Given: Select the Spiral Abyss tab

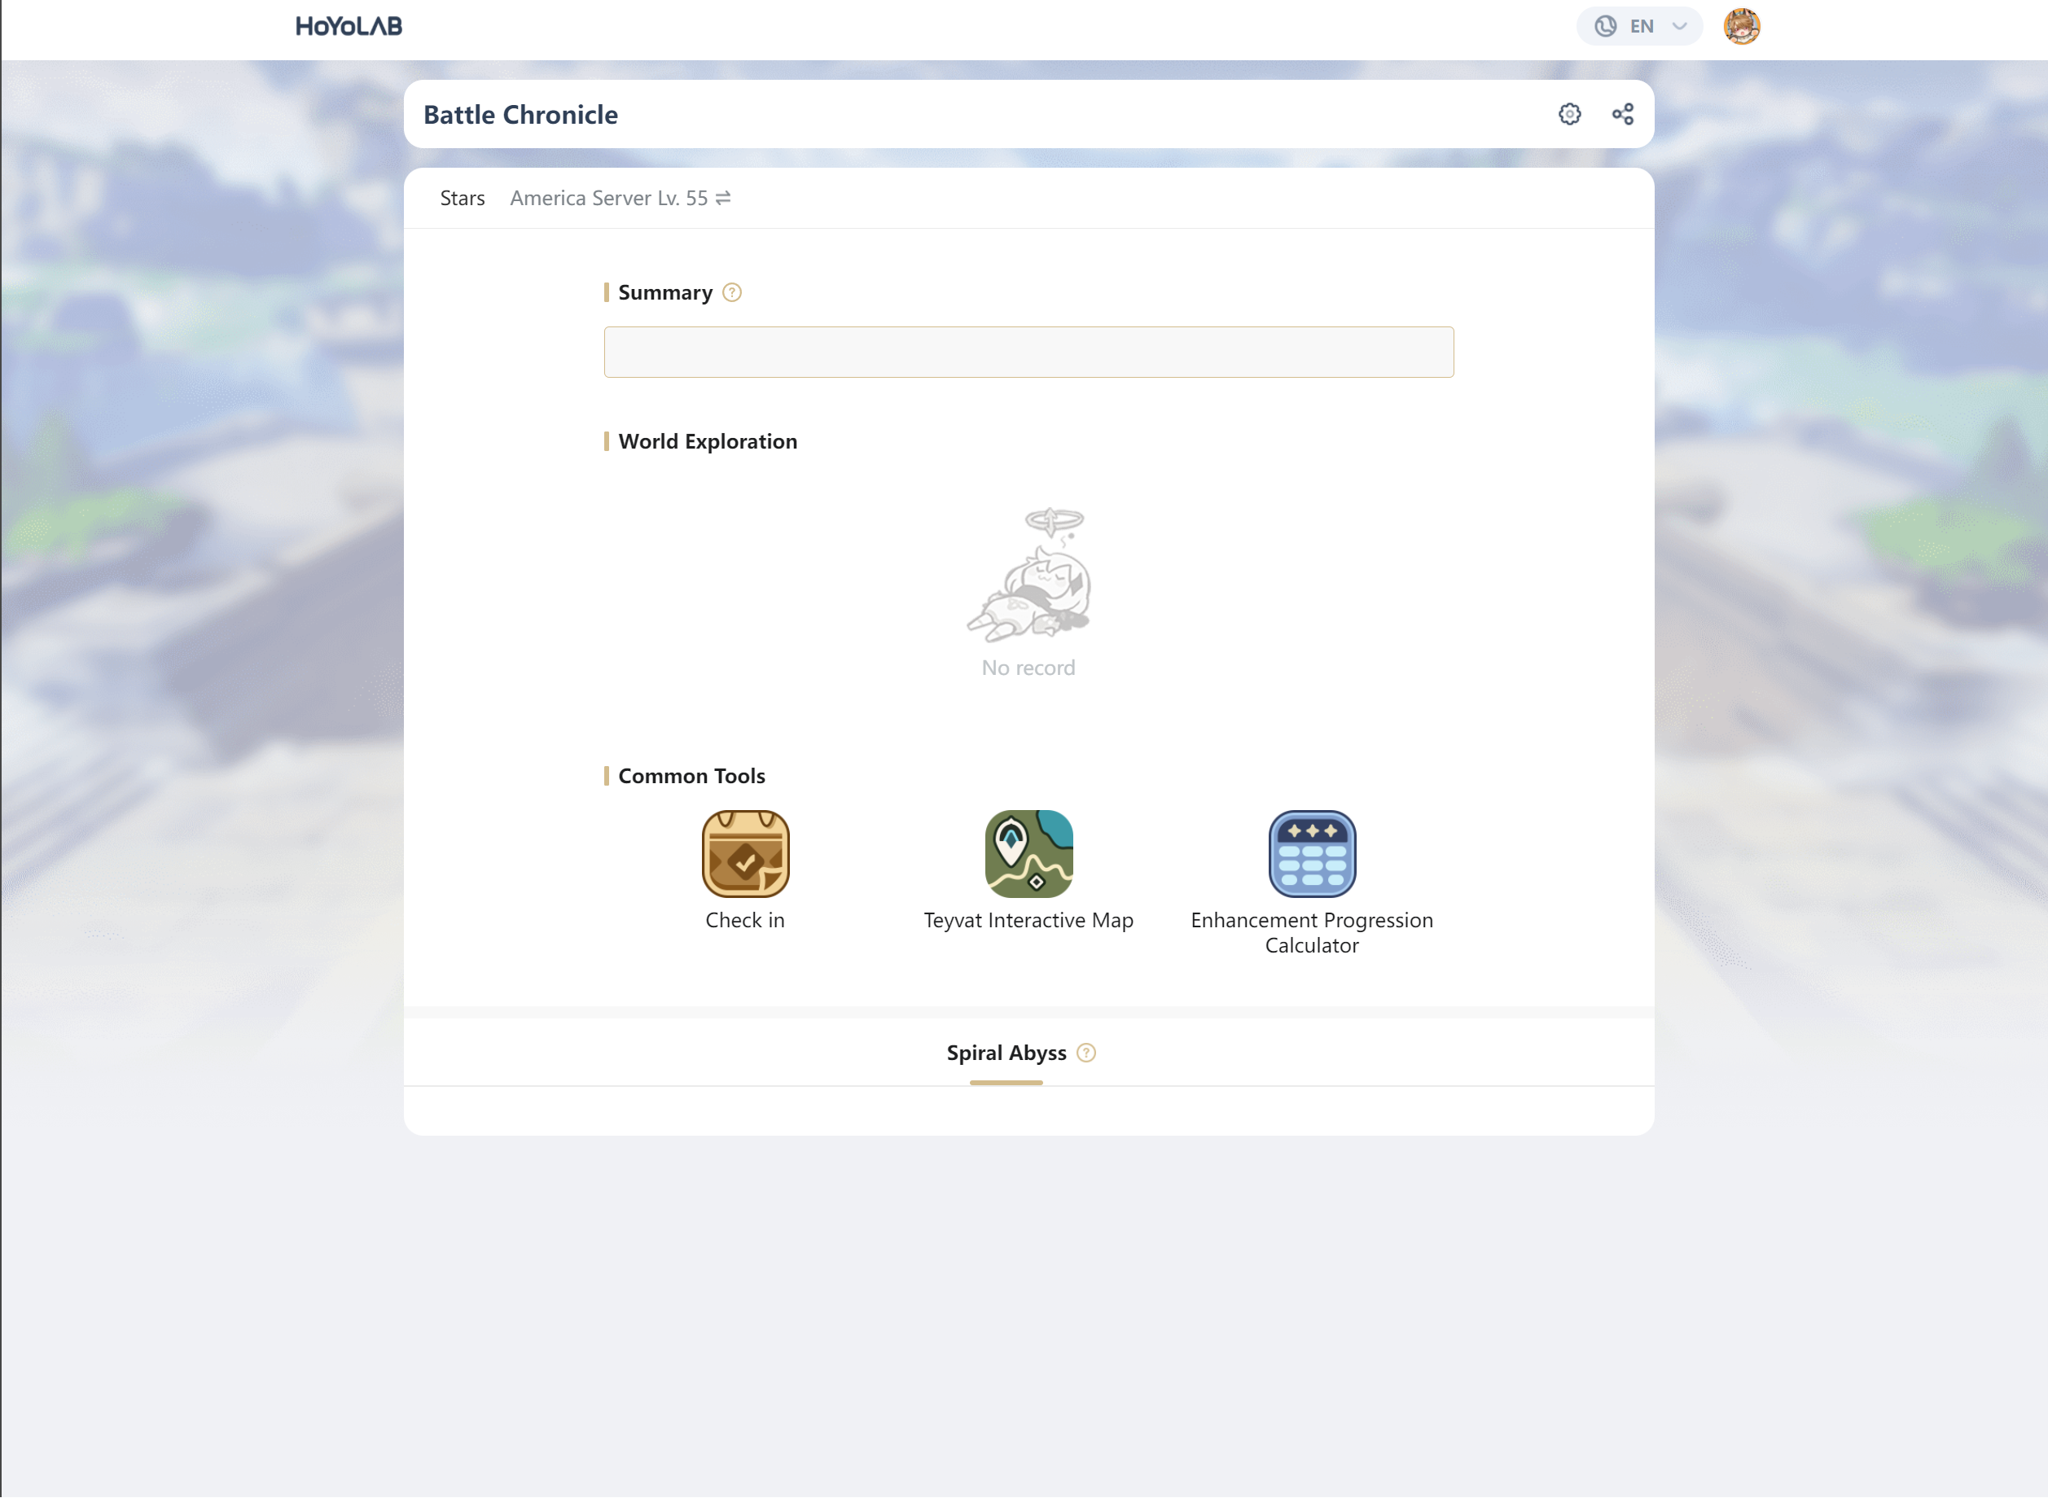Looking at the screenshot, I should click(x=1006, y=1053).
